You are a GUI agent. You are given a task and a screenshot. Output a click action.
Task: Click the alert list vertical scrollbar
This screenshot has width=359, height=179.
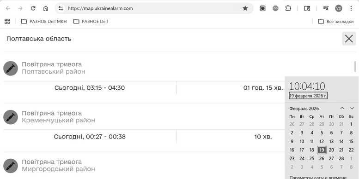tap(355, 67)
